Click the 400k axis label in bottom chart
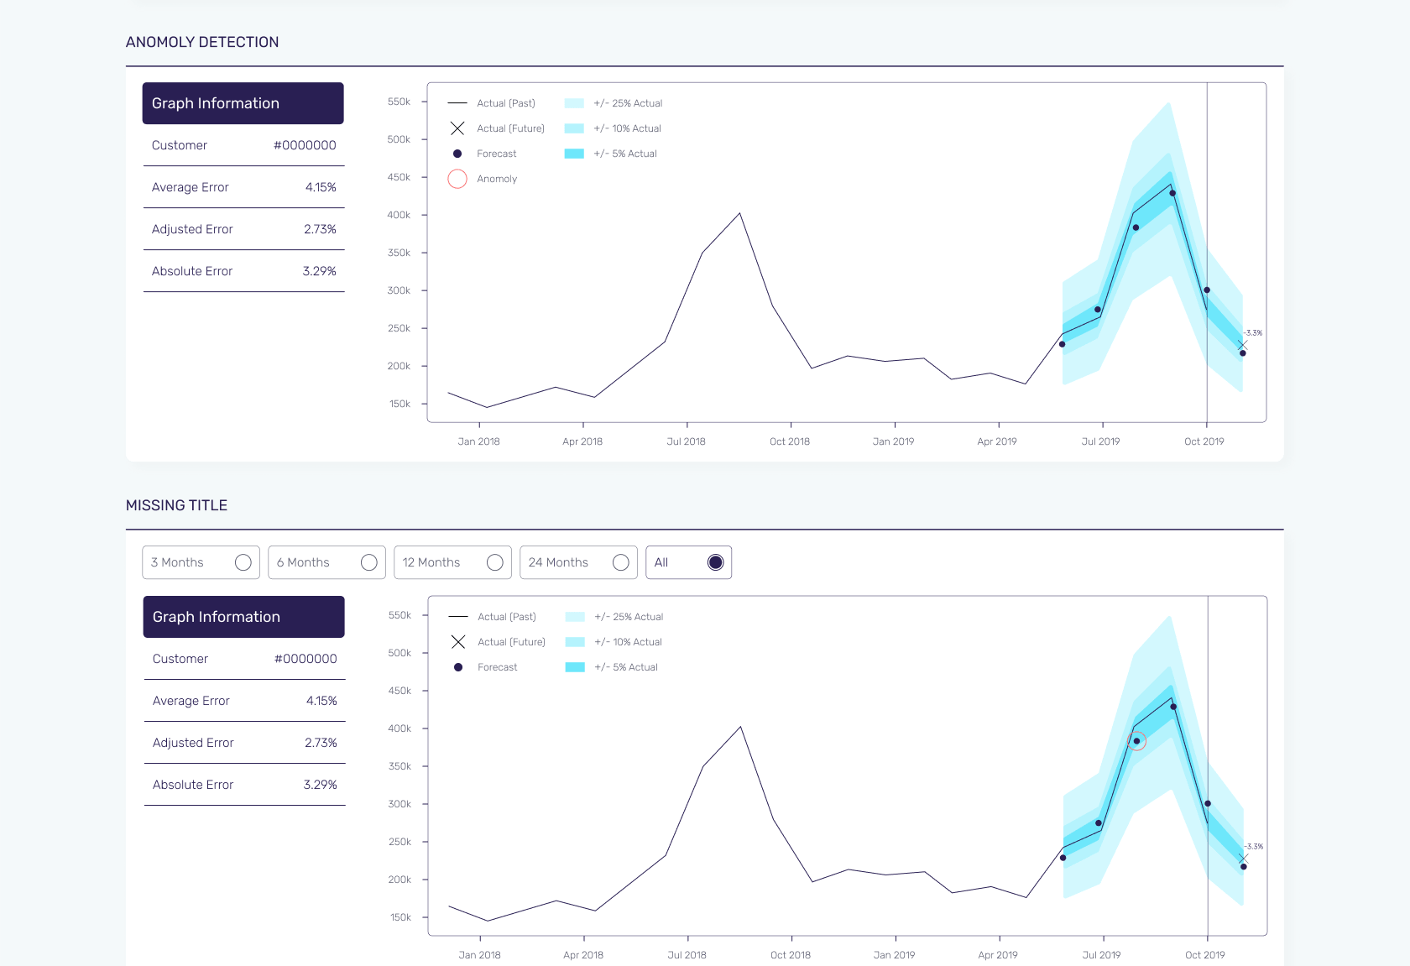This screenshot has width=1410, height=966. click(x=399, y=728)
